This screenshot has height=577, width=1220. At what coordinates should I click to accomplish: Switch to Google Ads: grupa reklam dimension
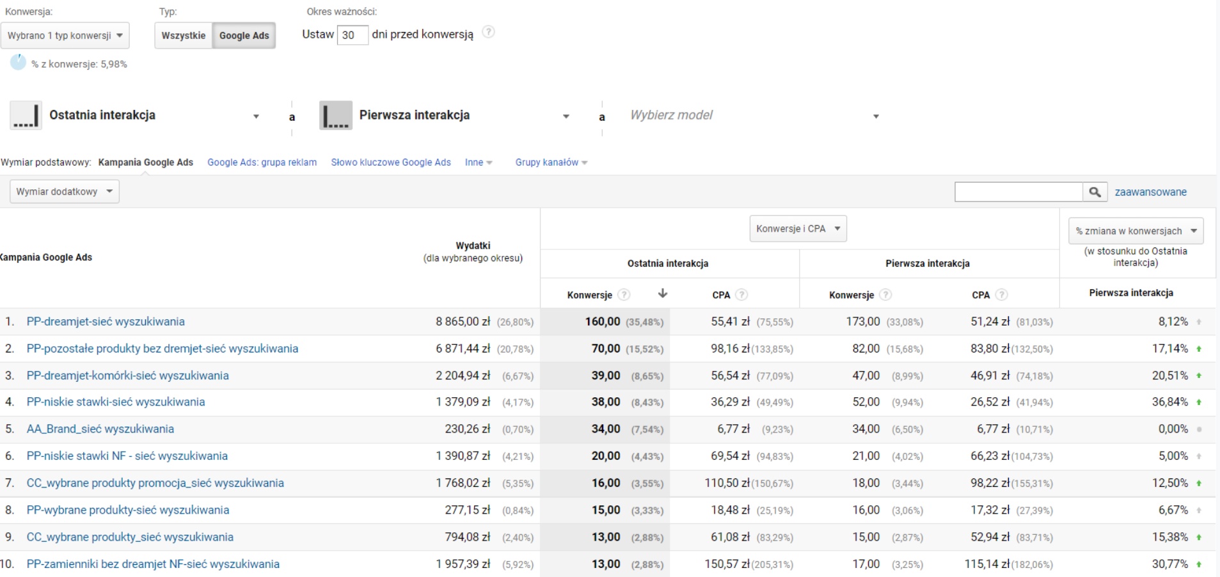pos(262,162)
